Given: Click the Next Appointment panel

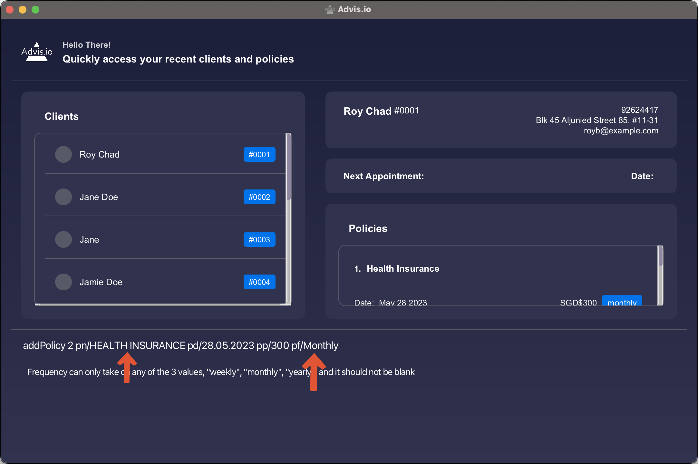Looking at the screenshot, I should (x=501, y=176).
